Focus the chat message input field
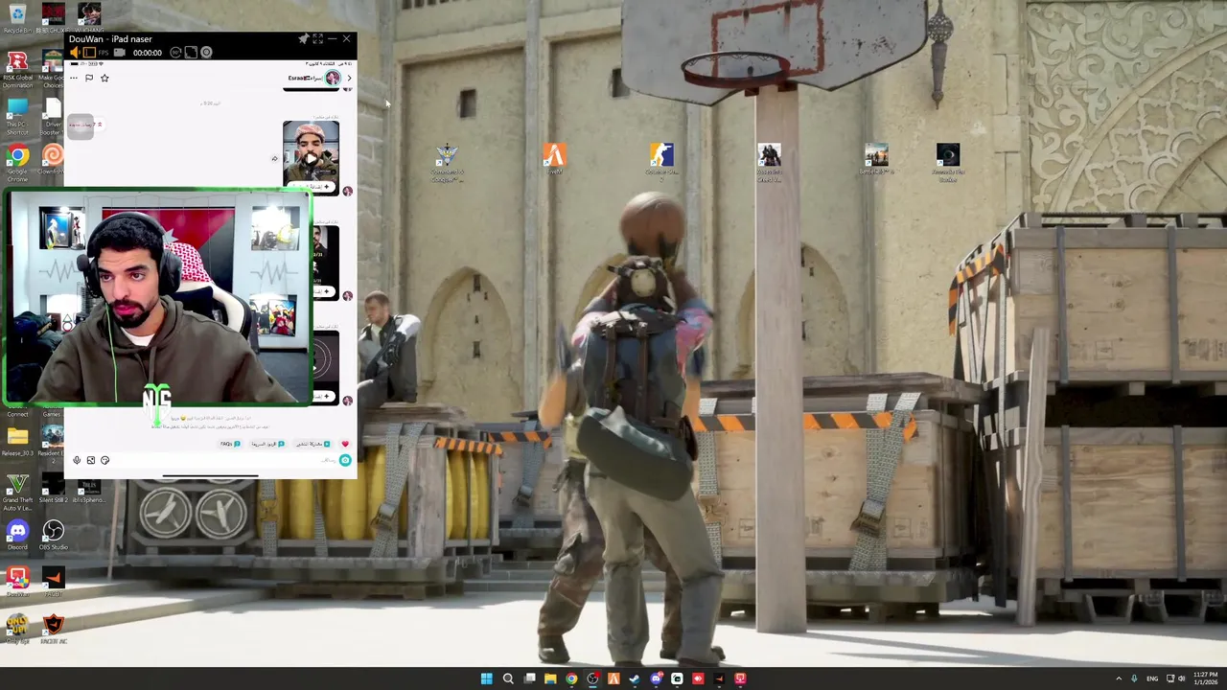The width and height of the screenshot is (1227, 690). 225,460
